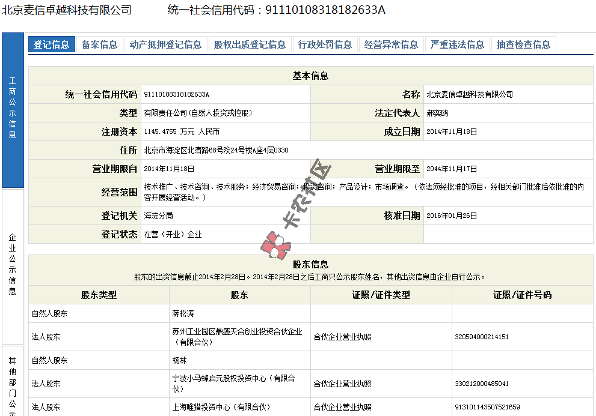View the 行政处罚信息 tab
The image size is (596, 416).
point(325,44)
